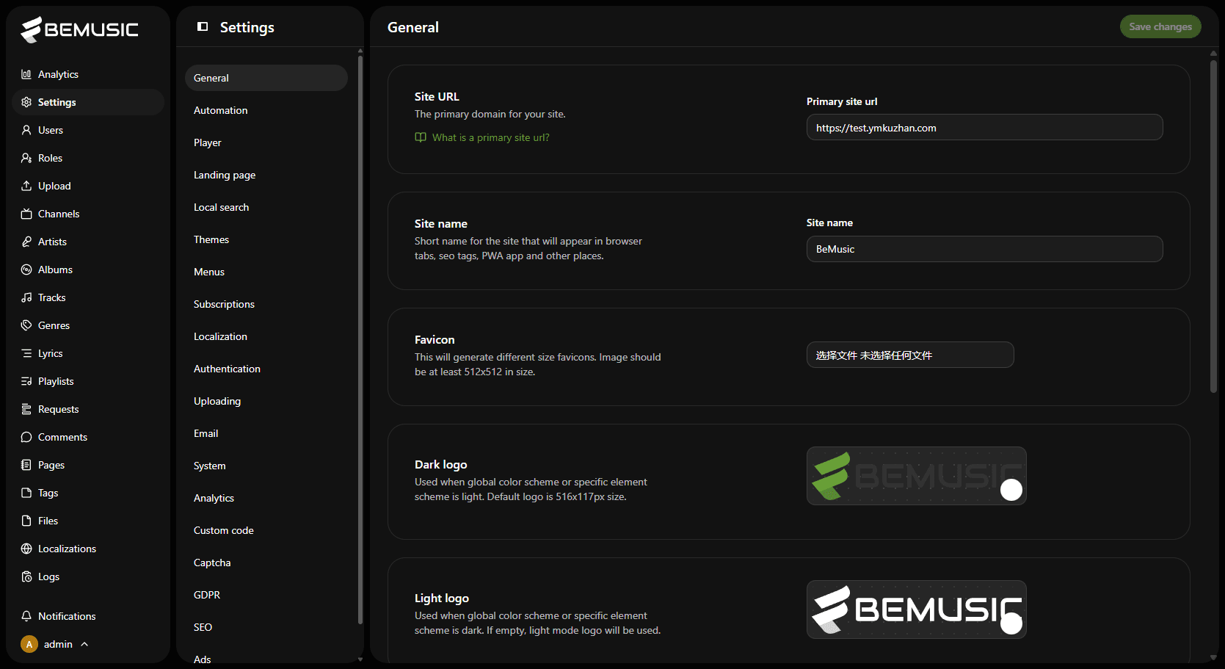Click the BeMusic logo in sidebar
Screen dimensions: 1225x669
tap(80, 29)
